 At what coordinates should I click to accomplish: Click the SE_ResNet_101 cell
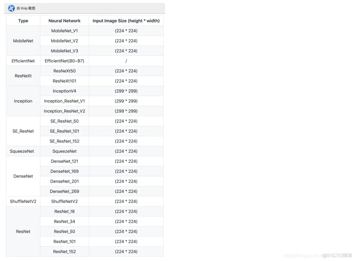[64, 131]
